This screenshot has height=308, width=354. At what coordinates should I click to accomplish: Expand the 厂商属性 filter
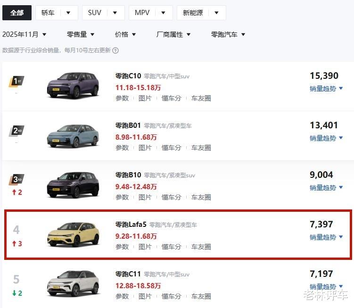(173, 34)
